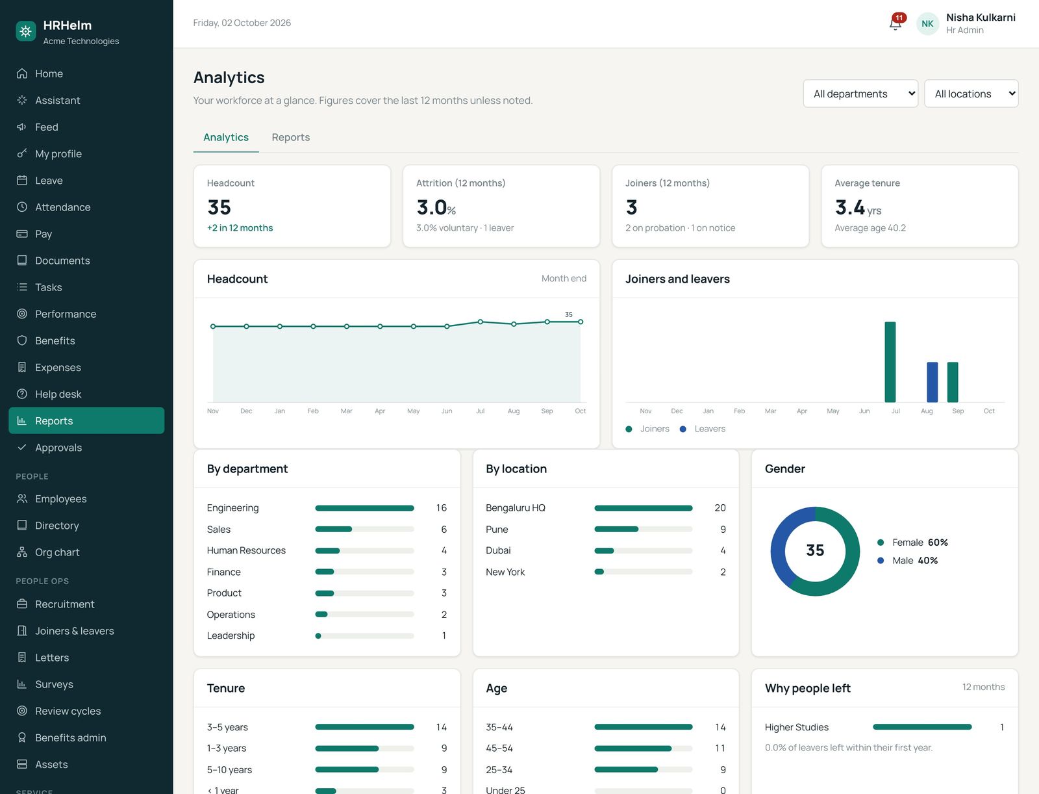Open the Letters page
The image size is (1039, 794).
tap(86, 658)
